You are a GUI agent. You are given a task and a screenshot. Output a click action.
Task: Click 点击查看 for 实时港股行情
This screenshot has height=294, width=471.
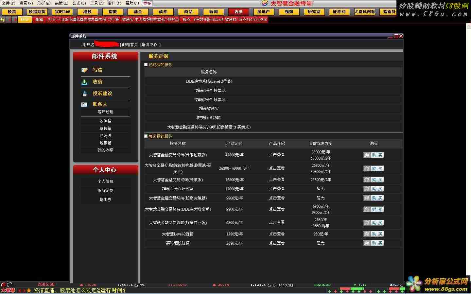(x=277, y=243)
